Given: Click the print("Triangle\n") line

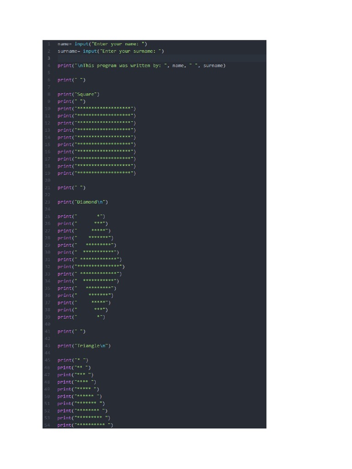Looking at the screenshot, I should pos(84,346).
